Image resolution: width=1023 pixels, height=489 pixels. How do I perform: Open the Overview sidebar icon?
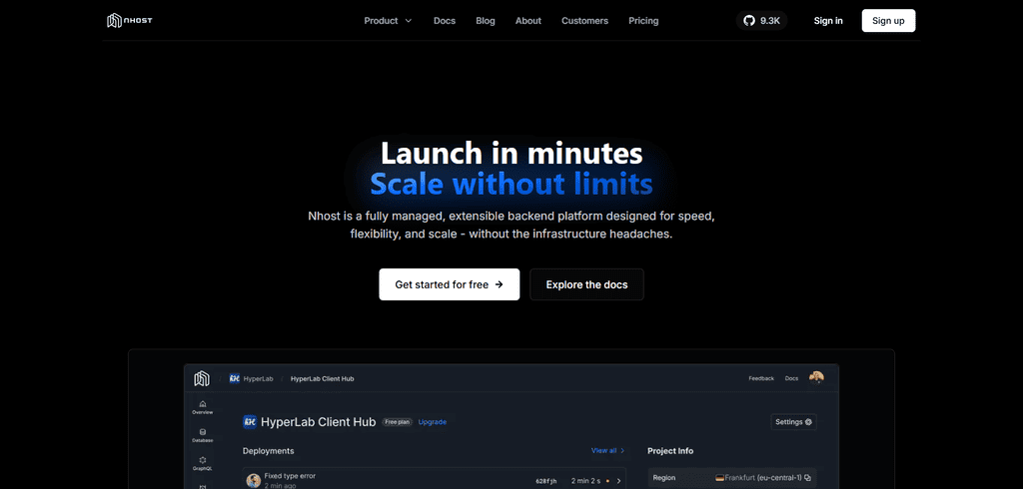coord(202,407)
